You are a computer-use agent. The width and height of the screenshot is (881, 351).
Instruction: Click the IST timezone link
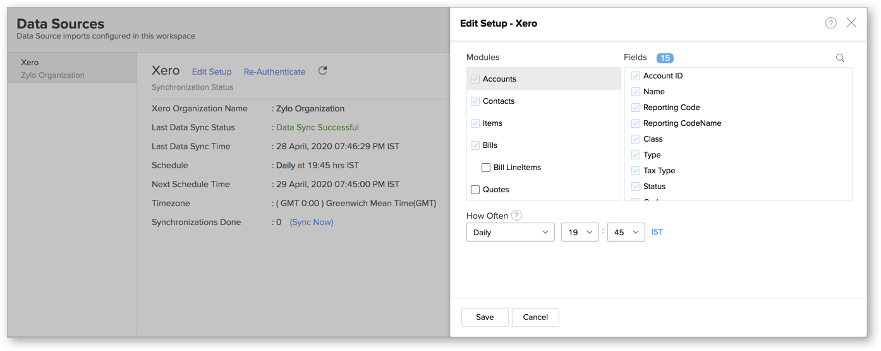(x=657, y=232)
